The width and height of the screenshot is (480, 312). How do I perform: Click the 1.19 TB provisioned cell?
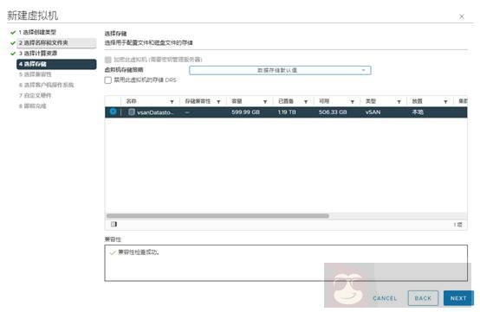[287, 112]
